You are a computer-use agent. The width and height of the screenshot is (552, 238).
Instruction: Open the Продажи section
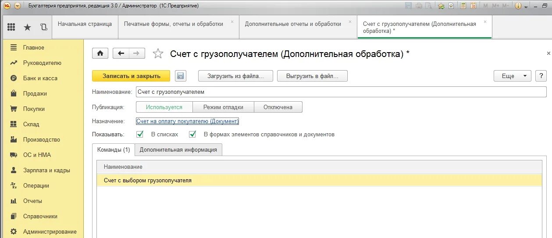click(x=35, y=93)
